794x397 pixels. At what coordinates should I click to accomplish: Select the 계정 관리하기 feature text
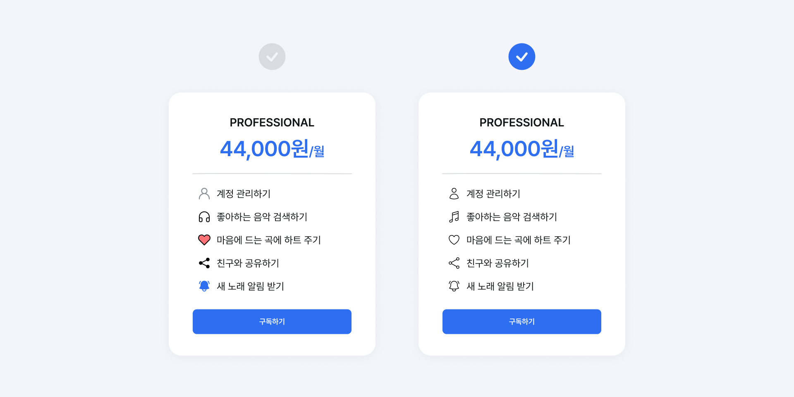pos(243,193)
